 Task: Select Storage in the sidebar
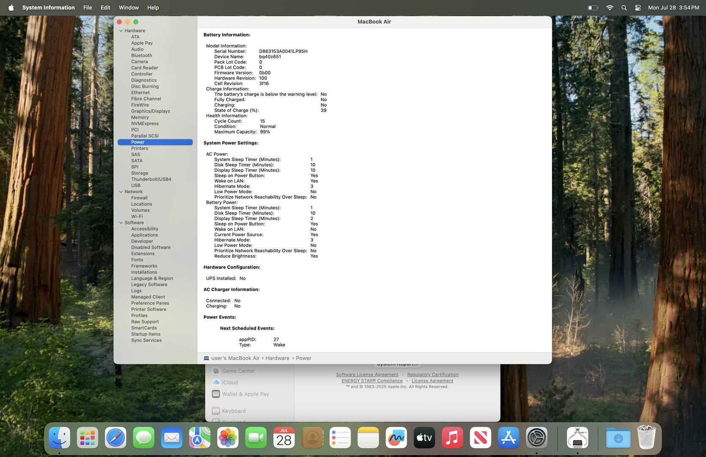tap(139, 173)
